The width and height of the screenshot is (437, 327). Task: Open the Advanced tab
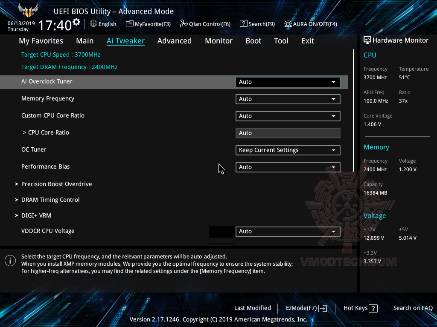[175, 41]
